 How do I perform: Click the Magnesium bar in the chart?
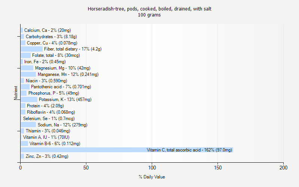[x=27, y=68]
